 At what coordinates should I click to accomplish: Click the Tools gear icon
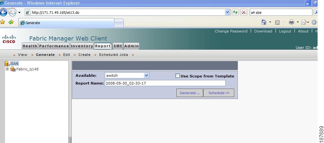(314, 22)
